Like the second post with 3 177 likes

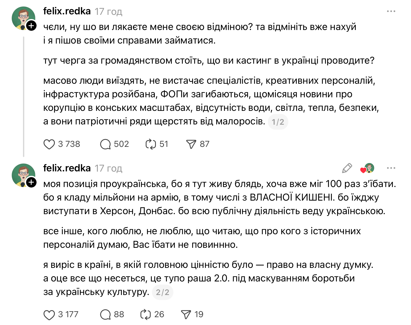[x=49, y=315]
